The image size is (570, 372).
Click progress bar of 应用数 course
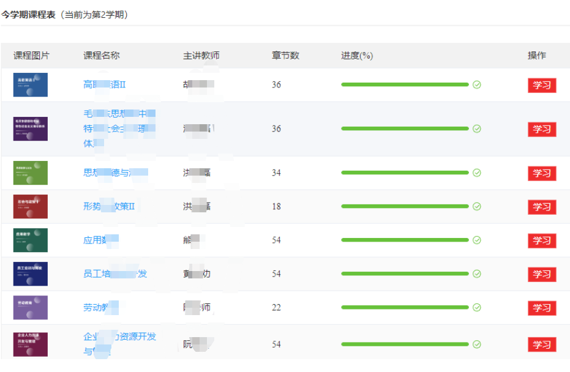point(405,240)
